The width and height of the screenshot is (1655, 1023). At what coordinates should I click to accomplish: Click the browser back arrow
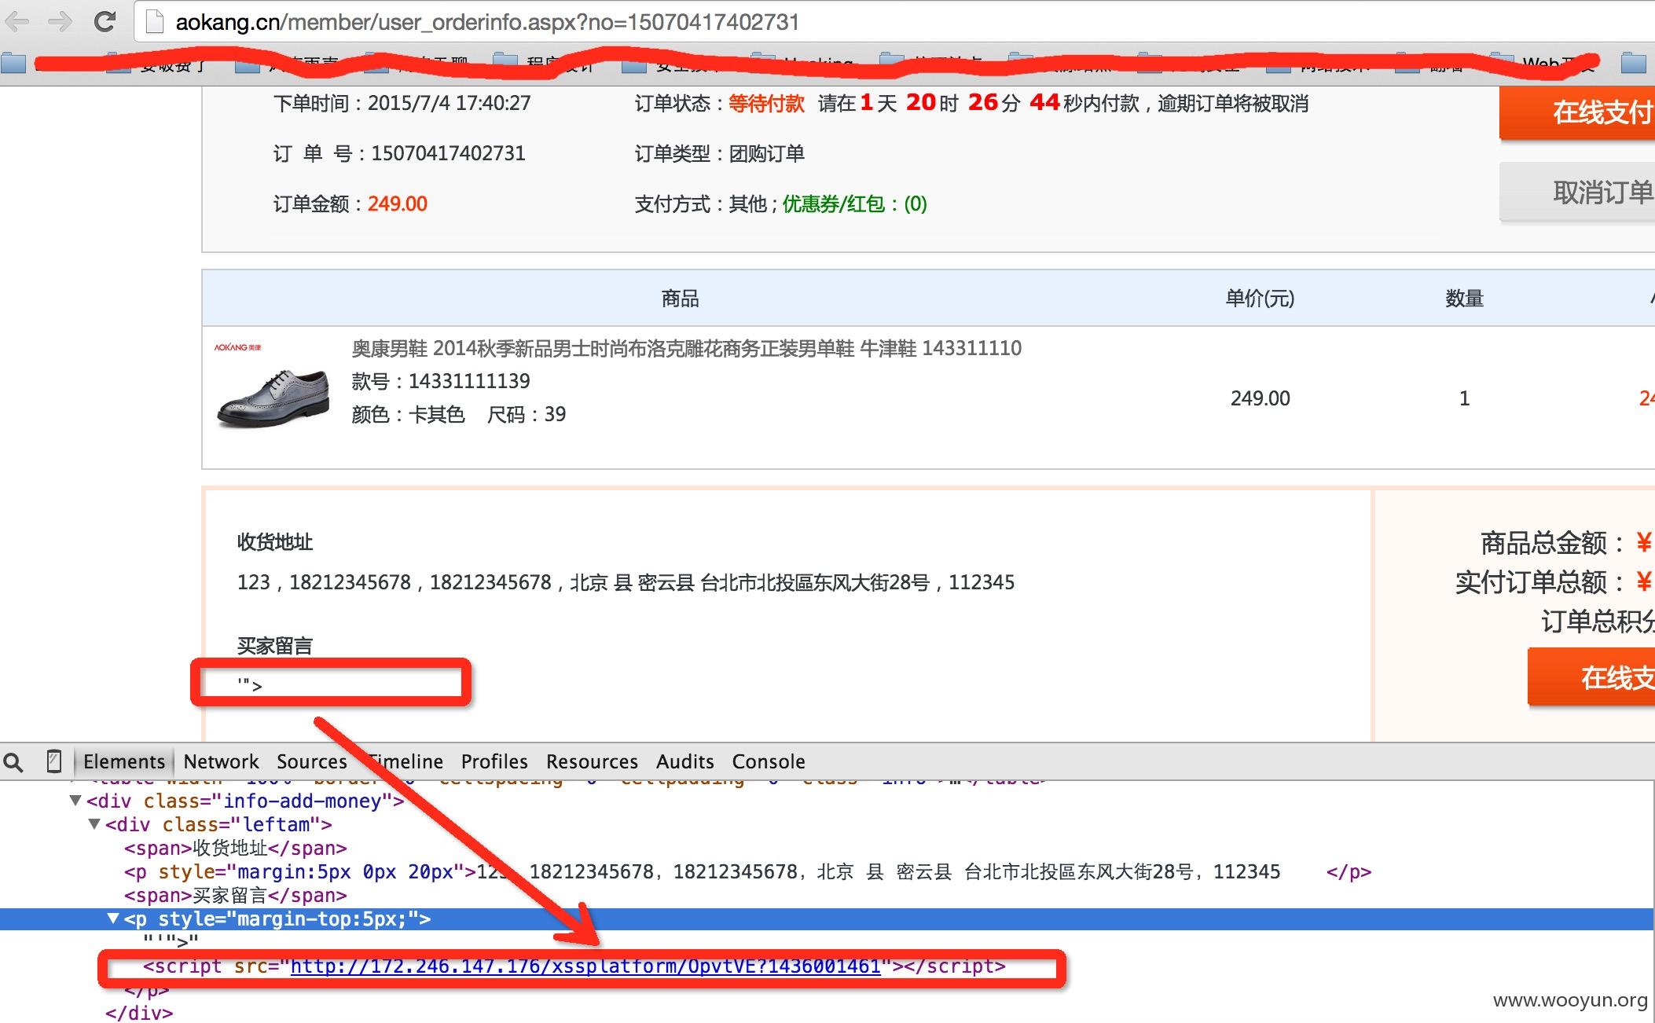17,21
